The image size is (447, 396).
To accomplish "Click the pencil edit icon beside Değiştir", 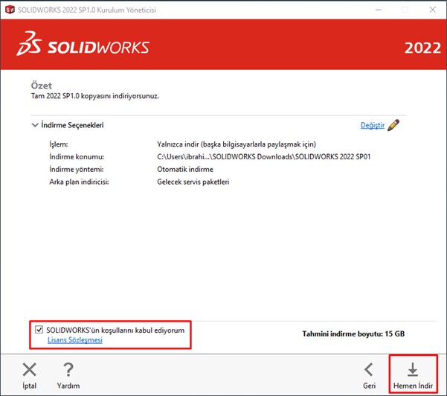I will [393, 125].
